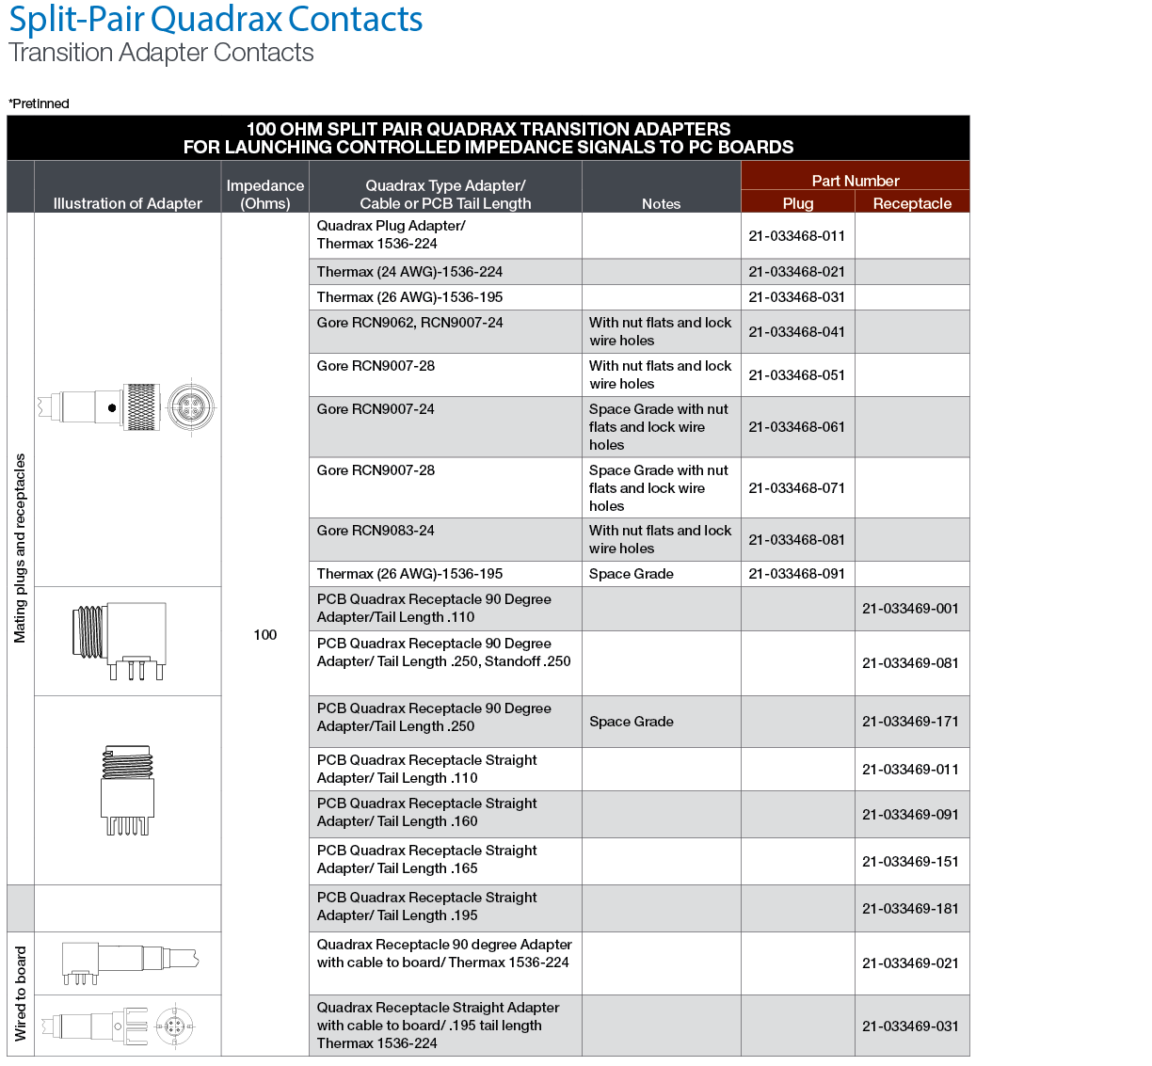1152x1066 pixels.
Task: Select plug part number 21-033468-021
Action: tap(797, 272)
